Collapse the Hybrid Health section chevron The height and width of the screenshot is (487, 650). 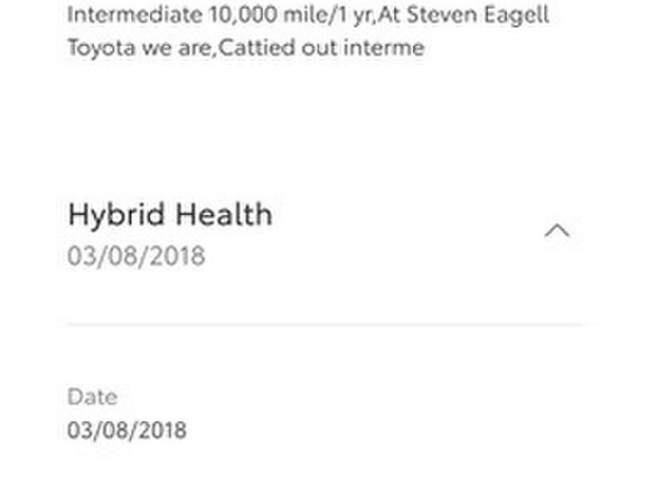(557, 230)
